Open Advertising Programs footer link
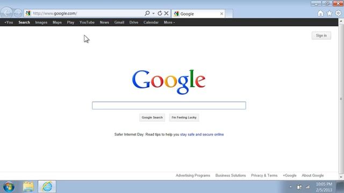This screenshot has width=344, height=193. click(x=193, y=175)
